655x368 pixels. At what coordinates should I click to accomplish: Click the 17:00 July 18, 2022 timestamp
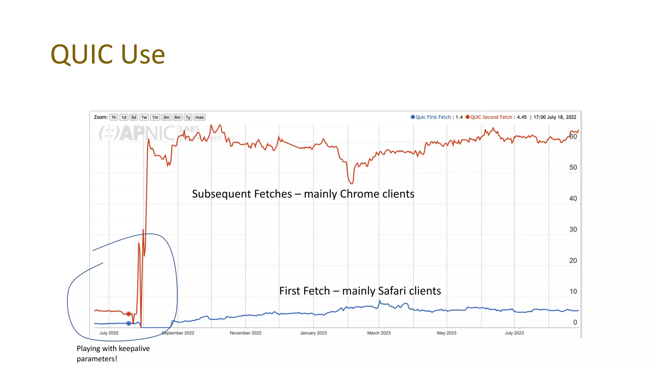coord(555,117)
